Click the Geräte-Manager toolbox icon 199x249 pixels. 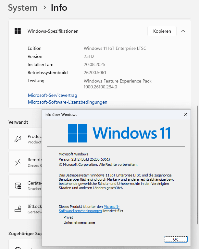(18, 186)
